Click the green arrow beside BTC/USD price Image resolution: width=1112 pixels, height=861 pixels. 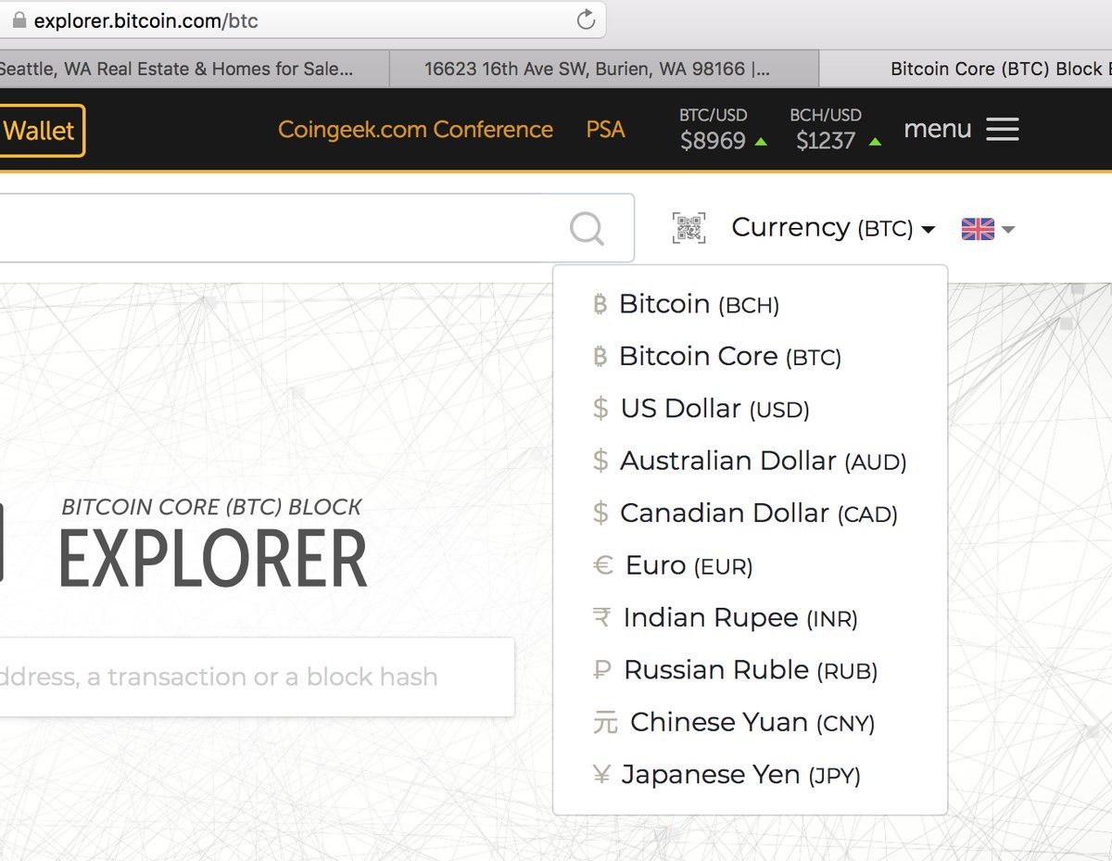(x=761, y=142)
